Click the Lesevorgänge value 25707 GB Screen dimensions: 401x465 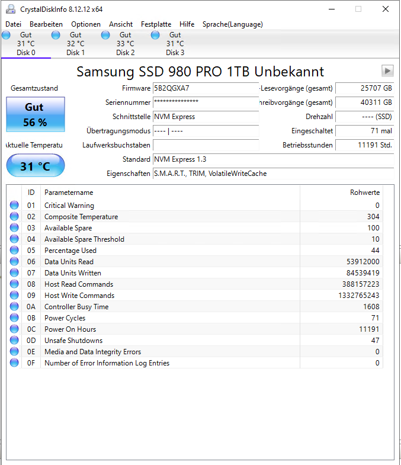coord(365,88)
